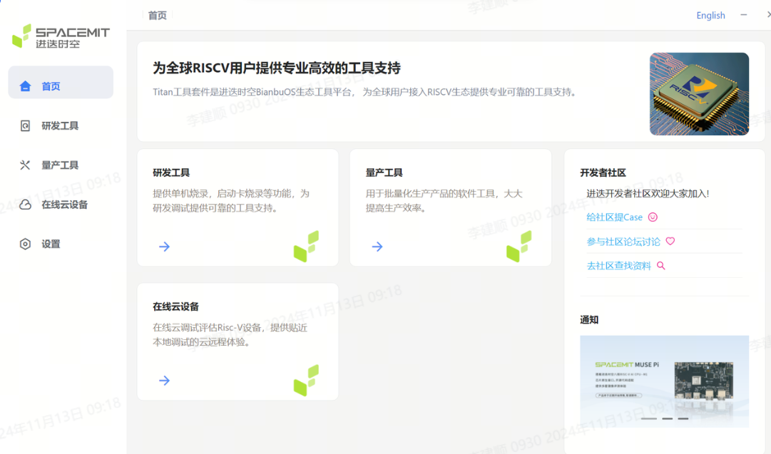This screenshot has width=771, height=454.
Task: Open 研发工具 from the sidebar
Action: tap(61, 125)
